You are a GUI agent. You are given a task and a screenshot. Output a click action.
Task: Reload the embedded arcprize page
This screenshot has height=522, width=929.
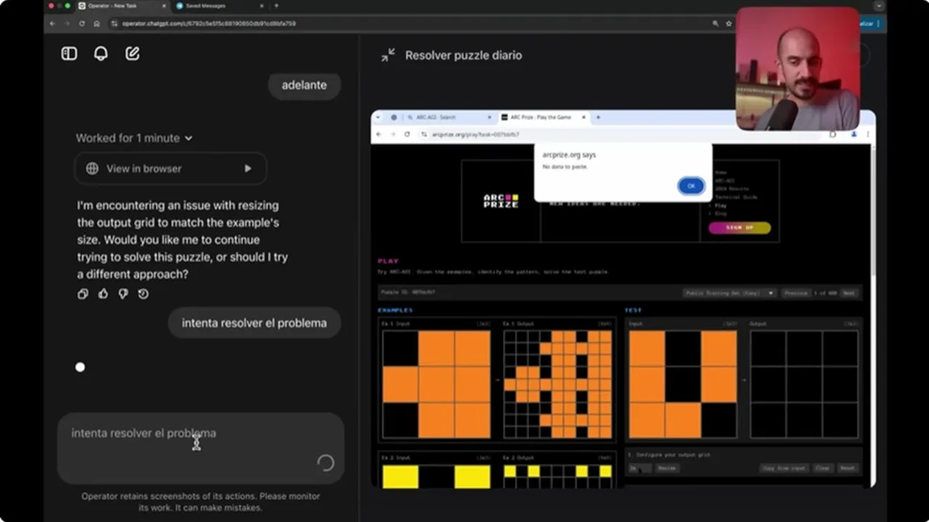(x=406, y=134)
